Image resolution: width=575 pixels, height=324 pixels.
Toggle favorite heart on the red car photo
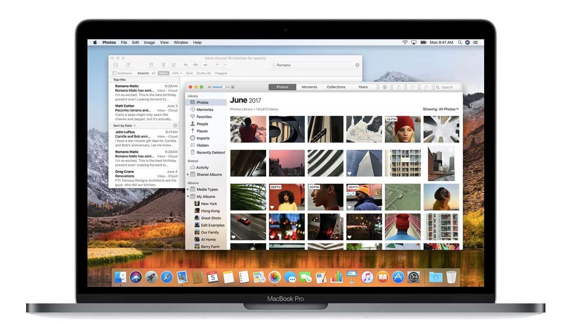tap(233, 237)
